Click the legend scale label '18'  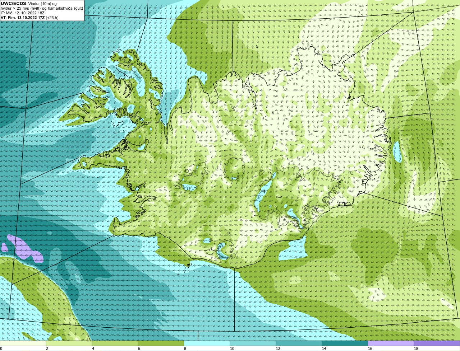coord(416,348)
